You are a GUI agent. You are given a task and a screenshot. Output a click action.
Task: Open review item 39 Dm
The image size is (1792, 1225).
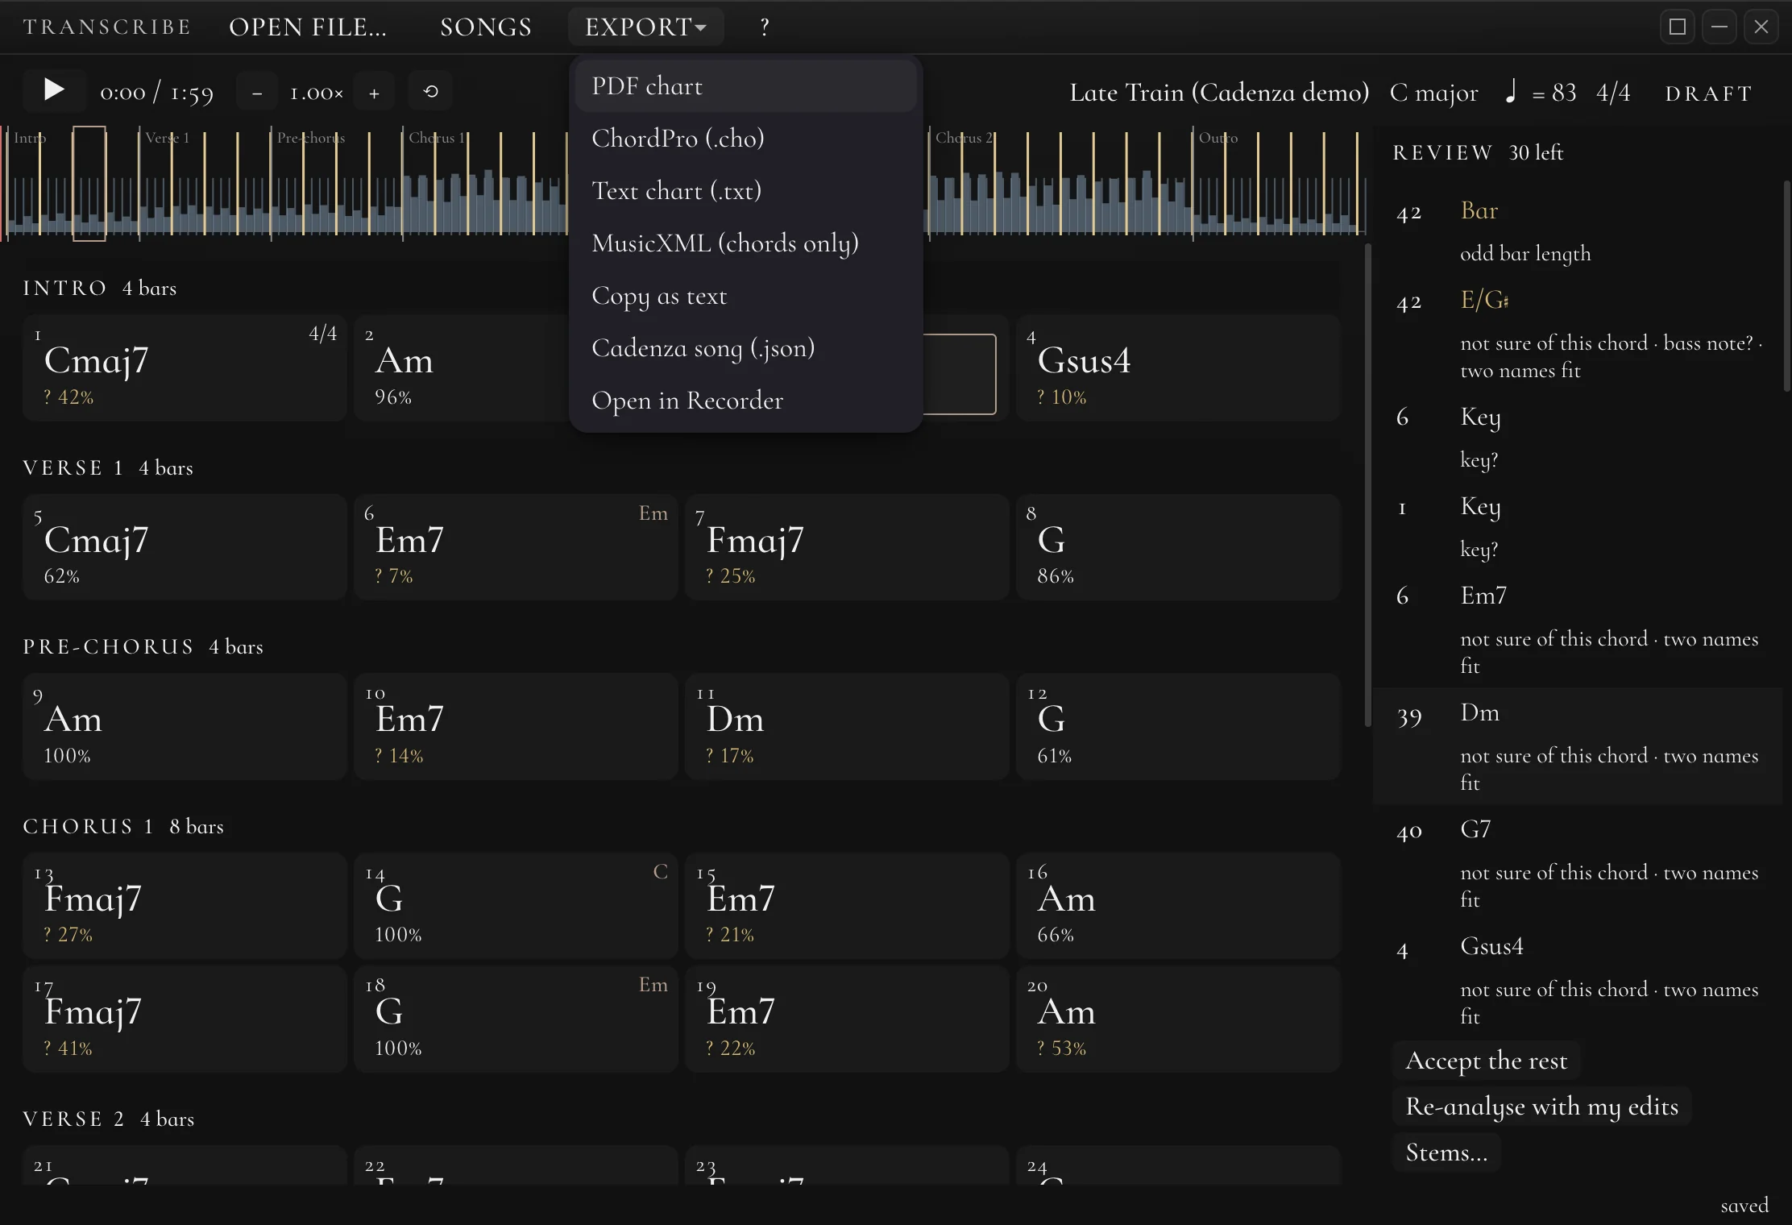[x=1578, y=746]
